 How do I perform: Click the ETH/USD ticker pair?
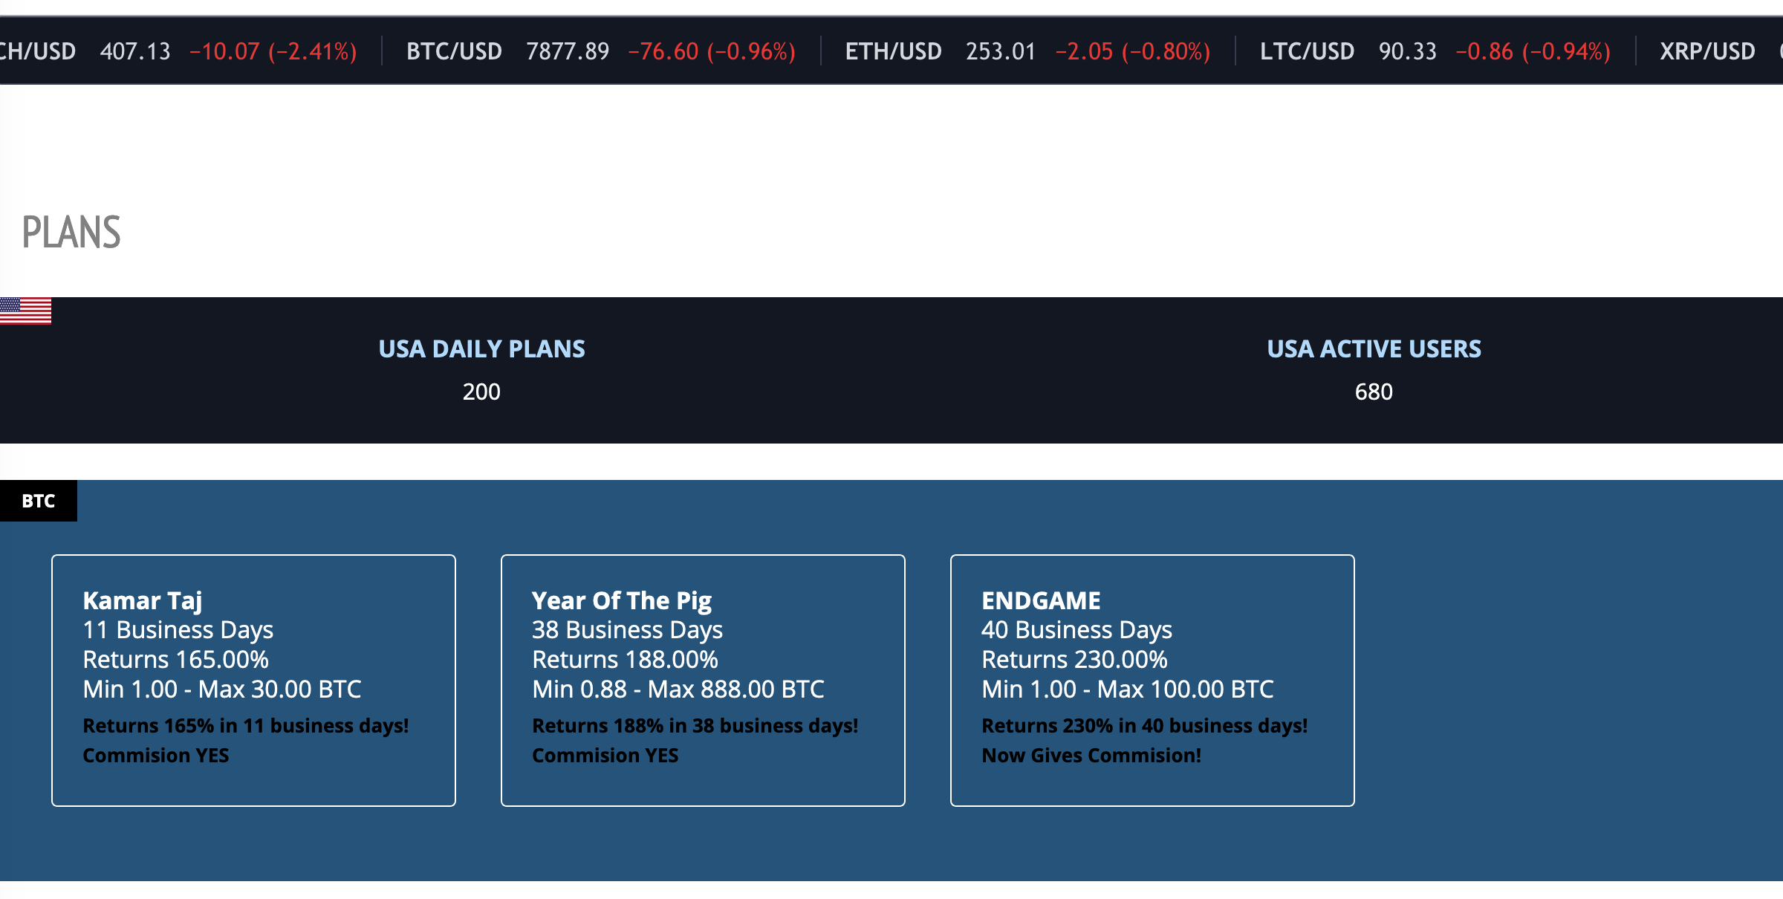(893, 51)
